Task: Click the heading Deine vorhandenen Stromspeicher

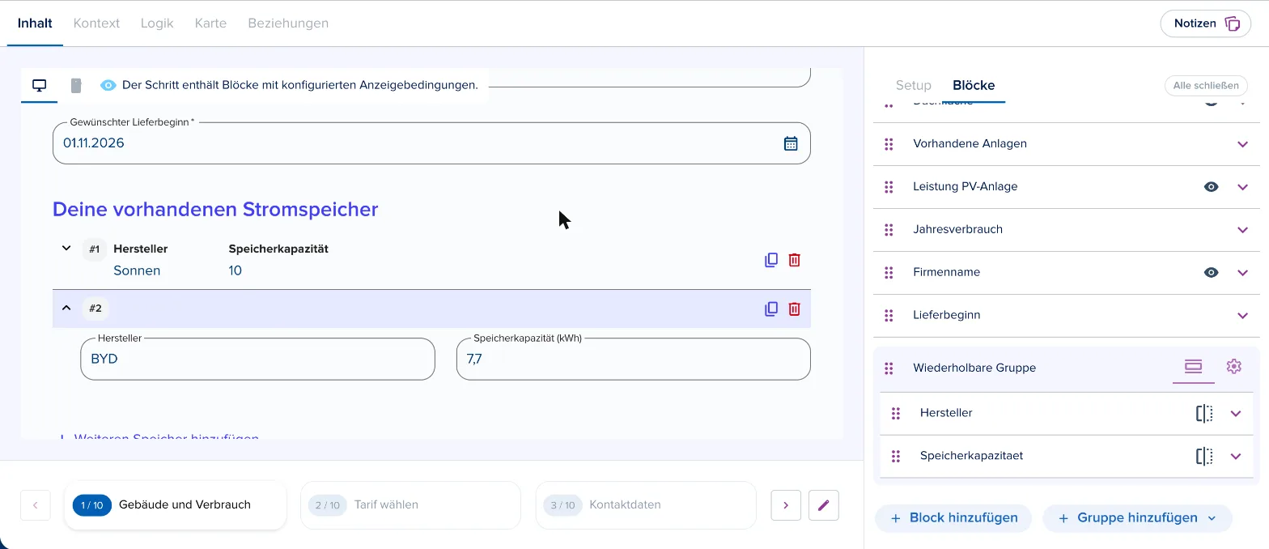Action: point(215,210)
